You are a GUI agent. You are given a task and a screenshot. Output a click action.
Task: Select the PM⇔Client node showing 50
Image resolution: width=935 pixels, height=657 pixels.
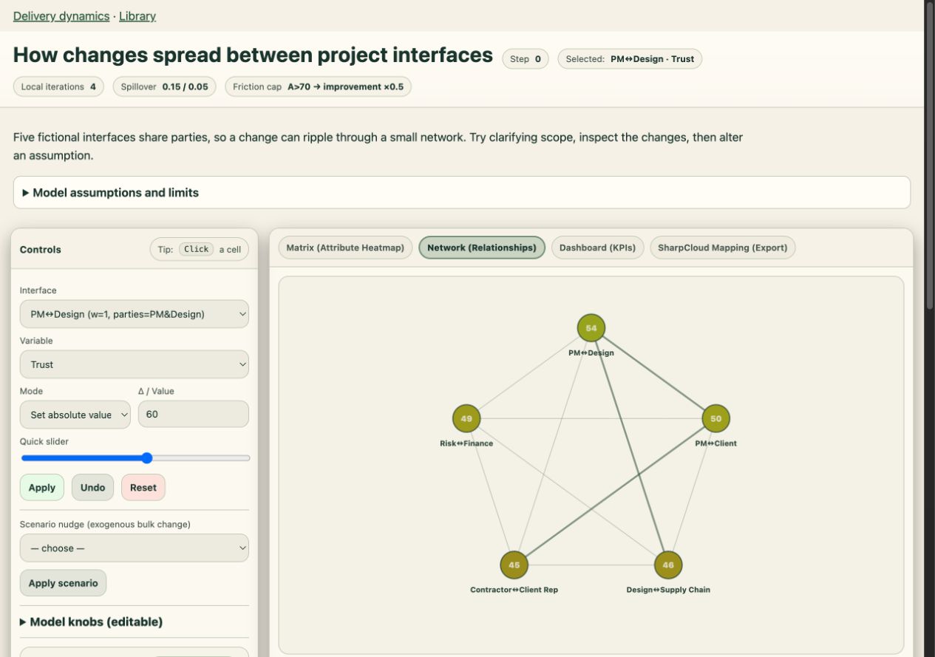click(715, 418)
